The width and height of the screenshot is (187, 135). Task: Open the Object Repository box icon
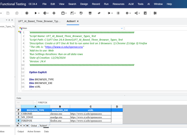[x=90, y=13]
